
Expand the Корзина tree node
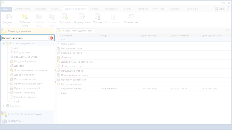pyautogui.click(x=4, y=106)
